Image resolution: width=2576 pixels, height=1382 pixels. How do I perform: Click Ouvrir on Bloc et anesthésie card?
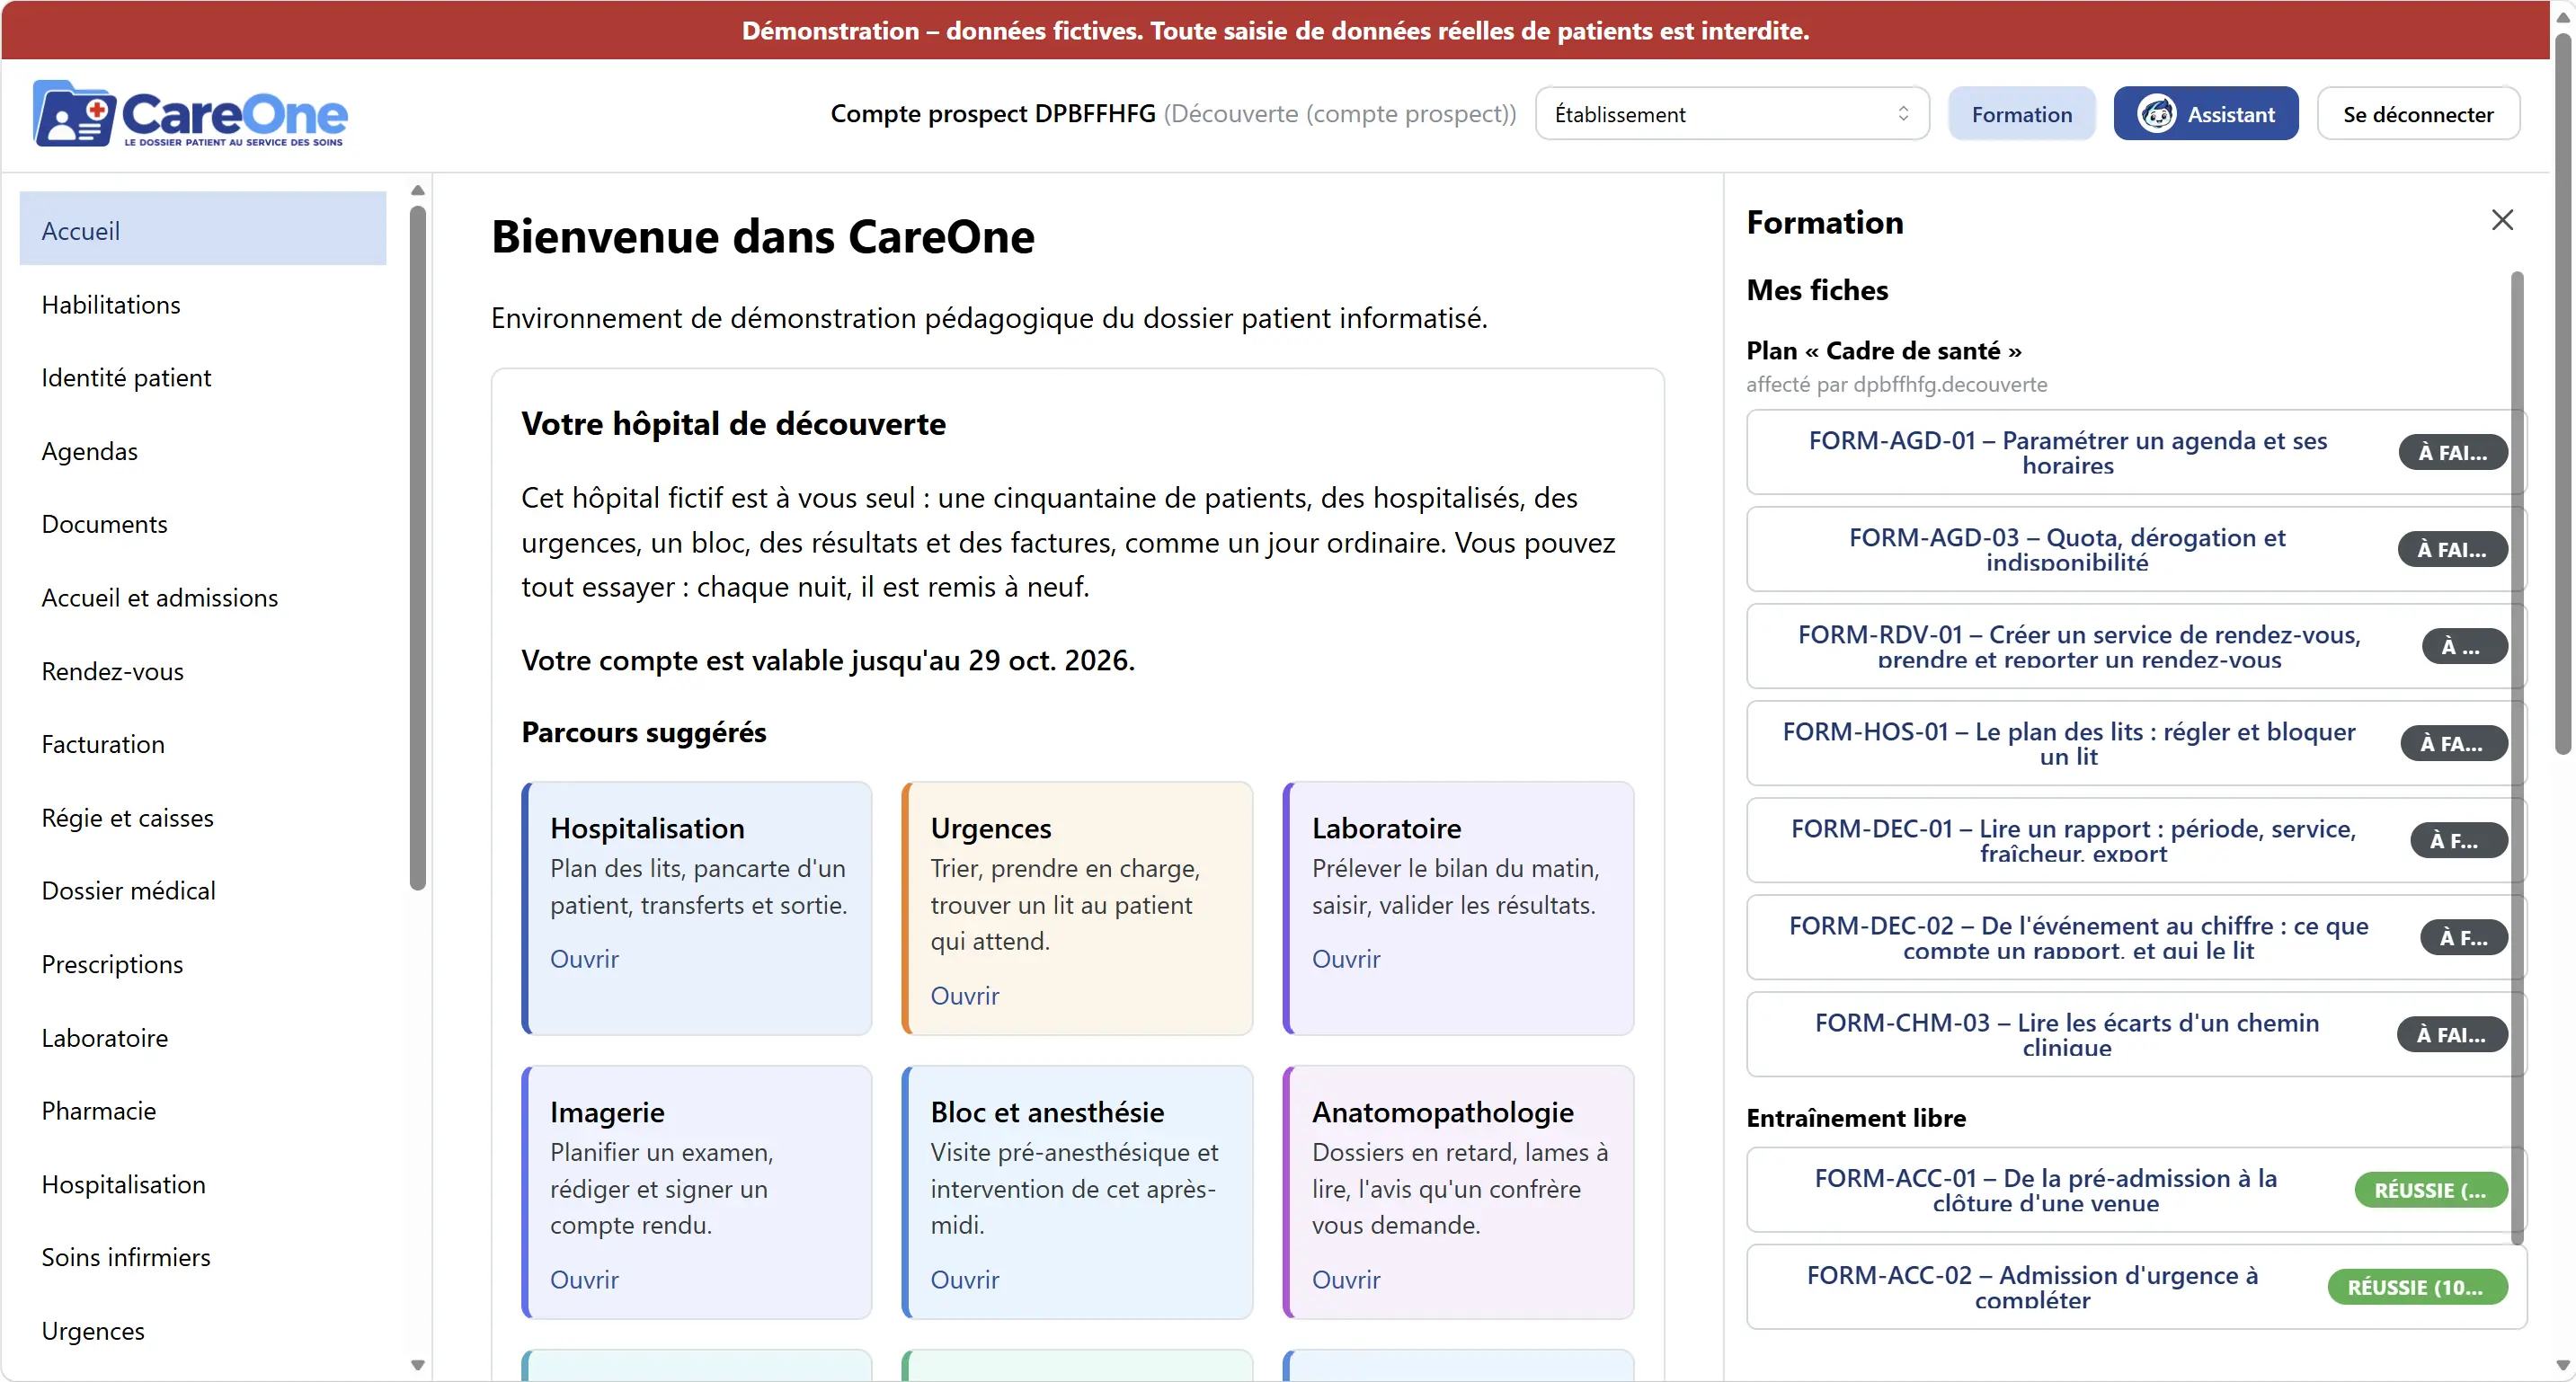(964, 1279)
